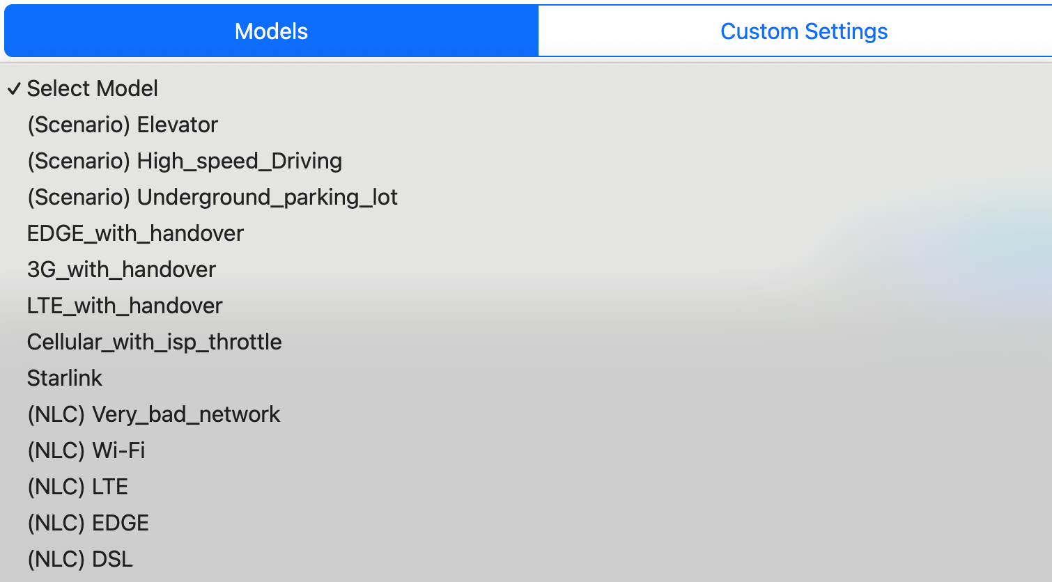Choose (NLC) EDGE from the list

526,523
